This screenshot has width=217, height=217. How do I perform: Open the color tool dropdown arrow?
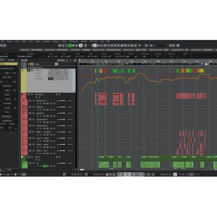(x=142, y=46)
